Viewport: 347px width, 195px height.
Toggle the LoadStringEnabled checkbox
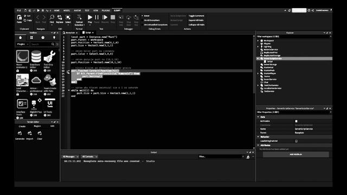(x=297, y=141)
